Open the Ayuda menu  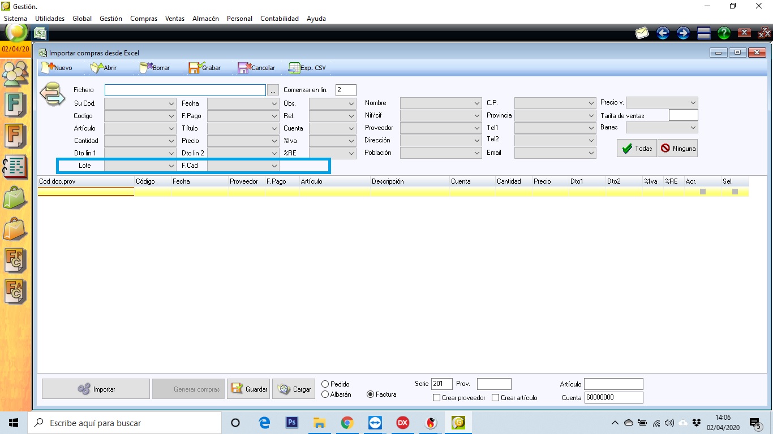coord(316,19)
